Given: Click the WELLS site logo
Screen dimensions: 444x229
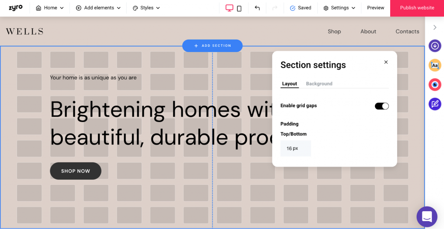Looking at the screenshot, I should click(25, 31).
